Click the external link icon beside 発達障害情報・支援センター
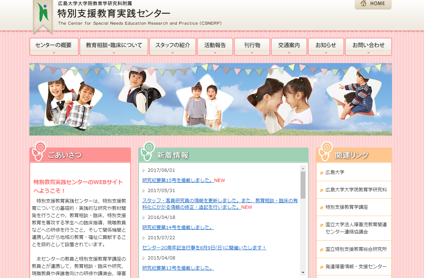 [x=321, y=267]
